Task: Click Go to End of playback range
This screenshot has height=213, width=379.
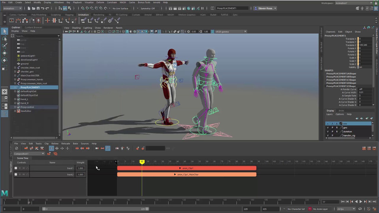Action: [374, 202]
